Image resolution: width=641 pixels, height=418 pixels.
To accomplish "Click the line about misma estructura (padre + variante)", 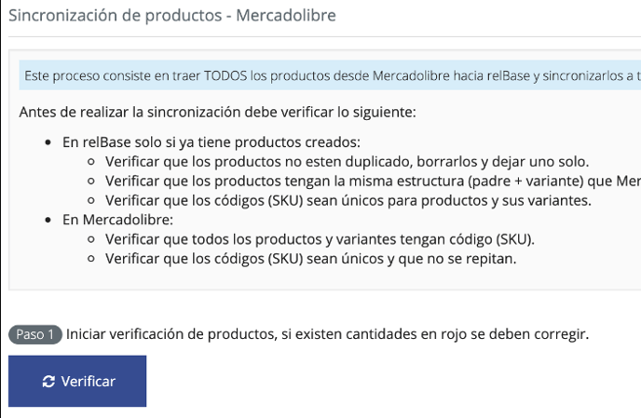I will 373,181.
